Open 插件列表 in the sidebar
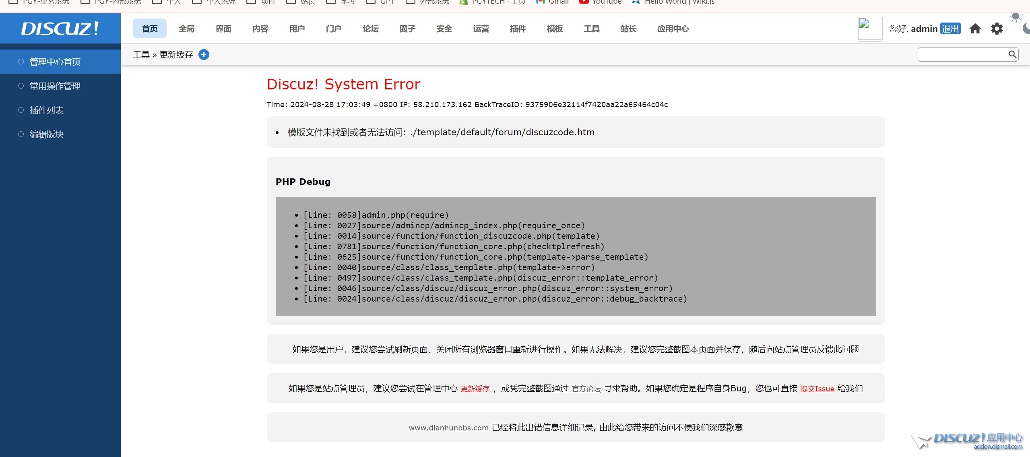The width and height of the screenshot is (1030, 457). 47,110
